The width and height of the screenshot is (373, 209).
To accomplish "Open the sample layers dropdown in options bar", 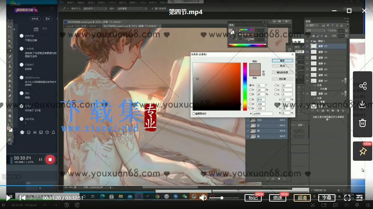I will click(x=132, y=9).
